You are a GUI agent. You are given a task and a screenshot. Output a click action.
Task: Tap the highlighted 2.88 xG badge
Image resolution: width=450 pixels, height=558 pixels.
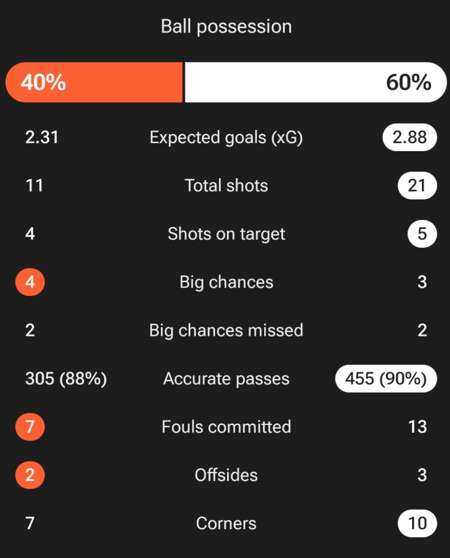409,137
